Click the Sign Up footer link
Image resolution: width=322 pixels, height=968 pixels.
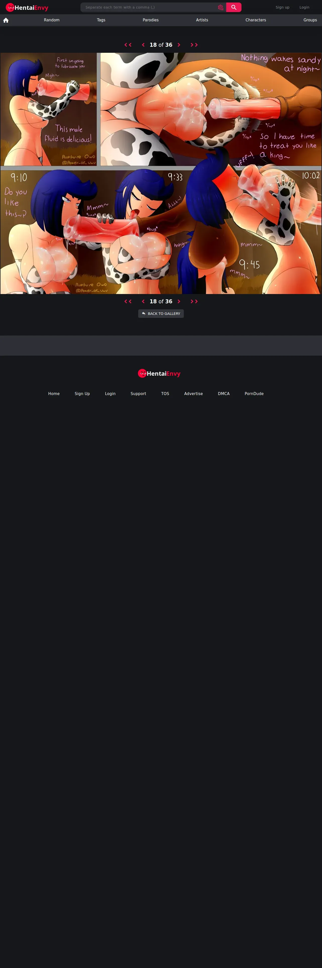82,394
